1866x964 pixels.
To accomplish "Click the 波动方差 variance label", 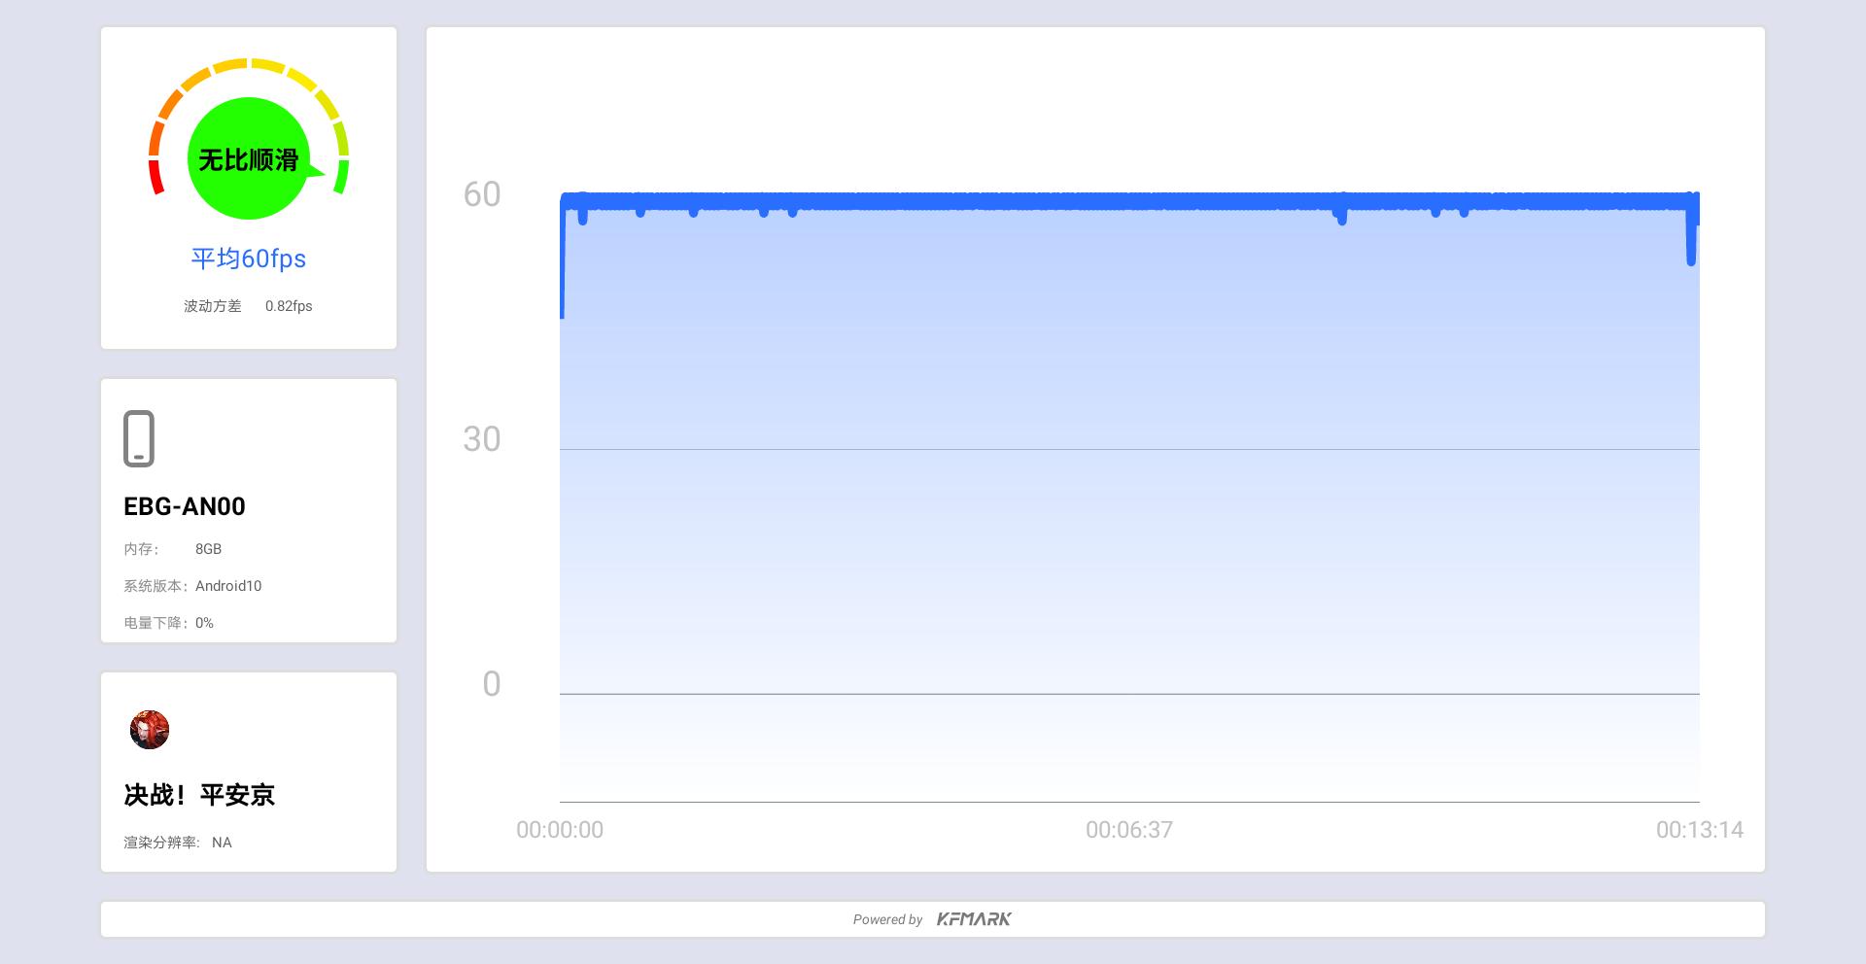I will 213,306.
